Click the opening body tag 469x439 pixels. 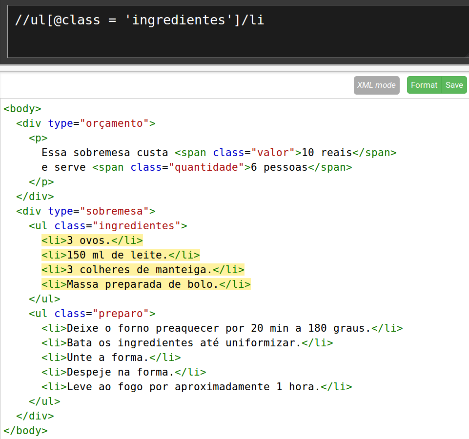click(x=22, y=109)
